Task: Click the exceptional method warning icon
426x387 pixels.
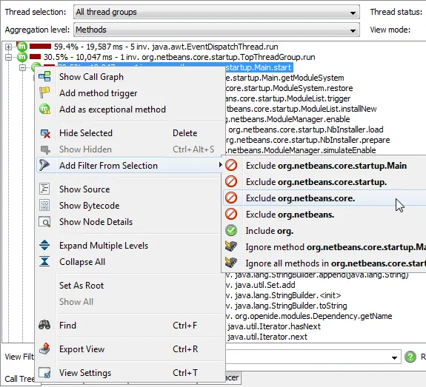Action: 44,109
